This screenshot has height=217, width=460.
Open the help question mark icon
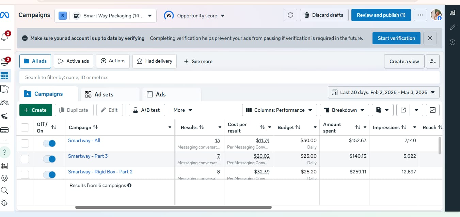coord(5,152)
